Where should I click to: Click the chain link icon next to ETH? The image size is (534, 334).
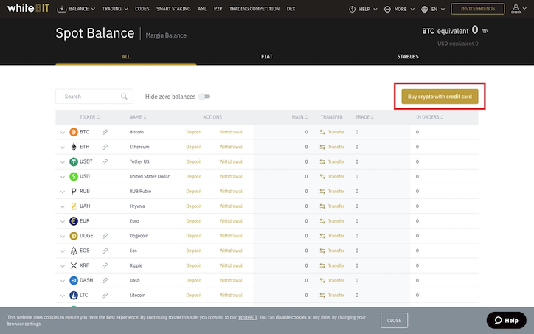point(105,147)
